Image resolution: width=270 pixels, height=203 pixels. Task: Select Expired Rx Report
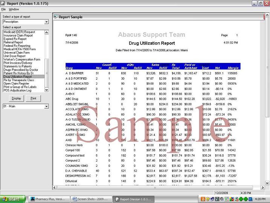tap(15, 39)
